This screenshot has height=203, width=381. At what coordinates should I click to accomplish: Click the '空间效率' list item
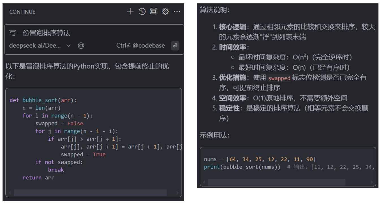pyautogui.click(x=280, y=98)
